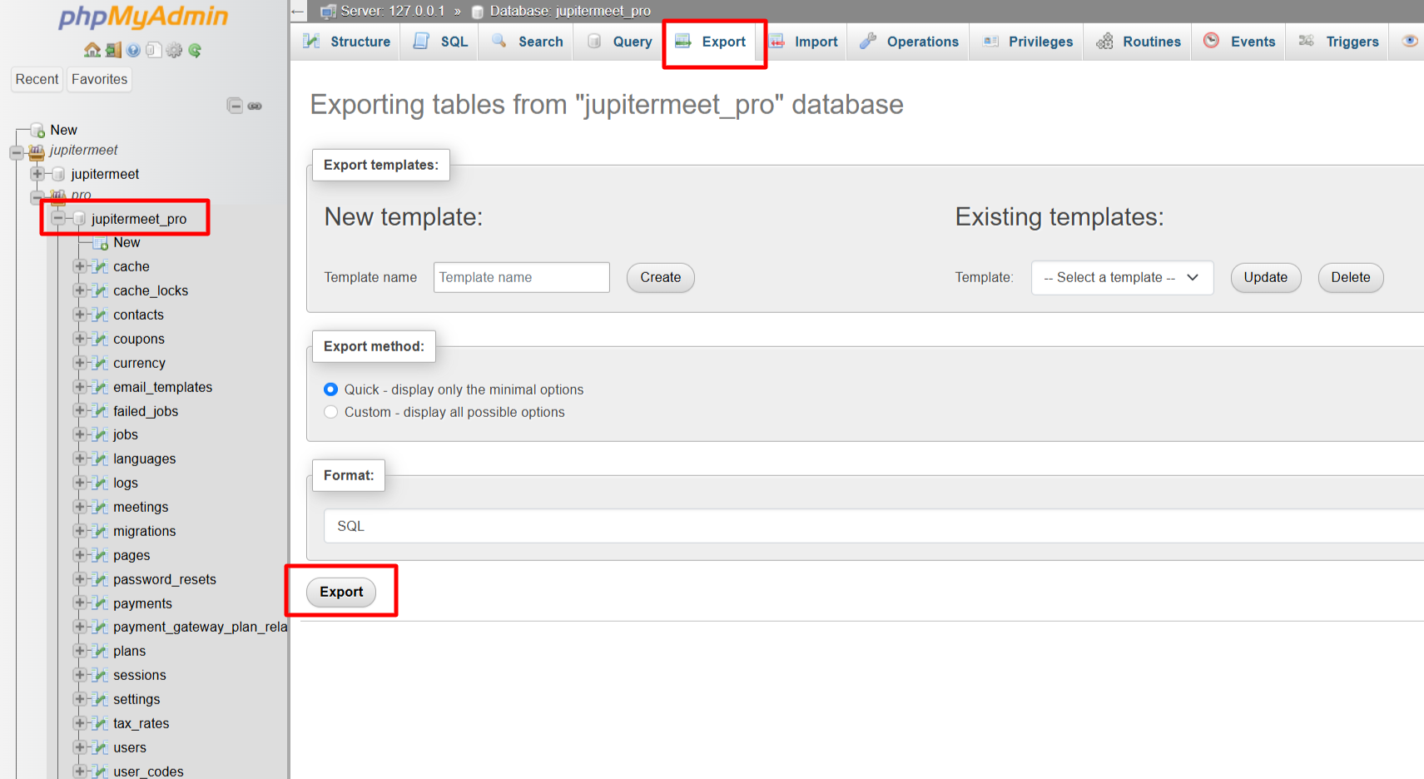Click the SQL docs icon beside the Home icons
The height and width of the screenshot is (779, 1424).
click(x=153, y=51)
